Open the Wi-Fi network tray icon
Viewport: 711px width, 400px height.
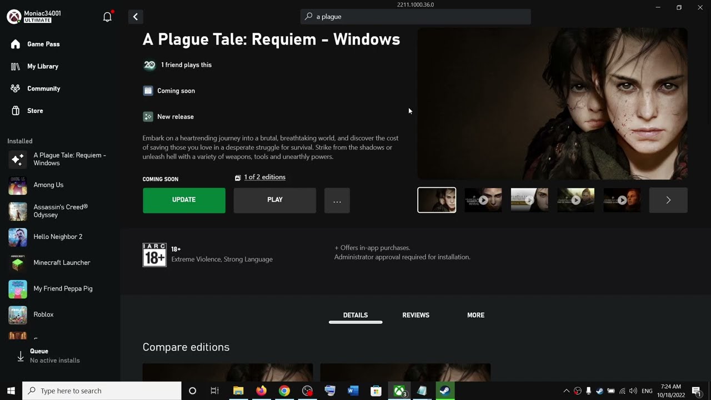pos(622,391)
